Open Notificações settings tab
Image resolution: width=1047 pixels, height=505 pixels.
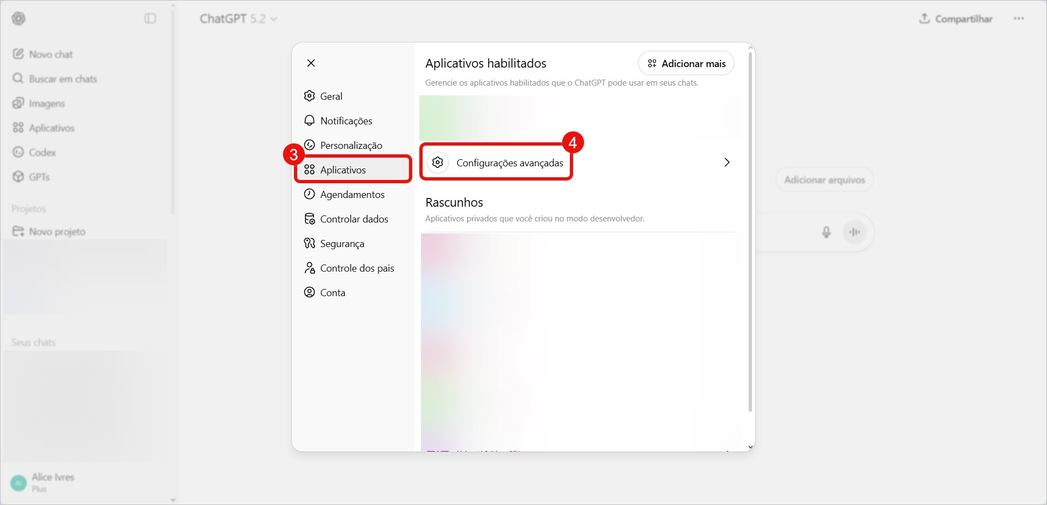[346, 121]
